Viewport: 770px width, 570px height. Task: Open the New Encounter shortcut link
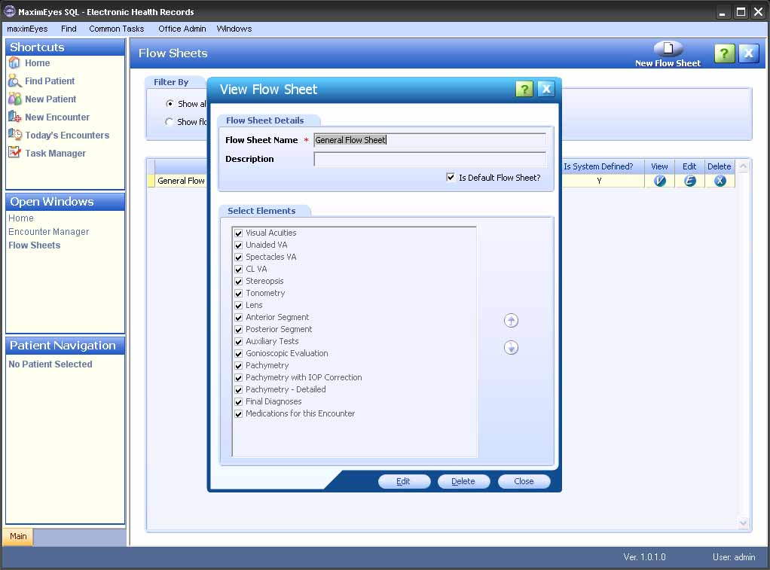point(57,117)
